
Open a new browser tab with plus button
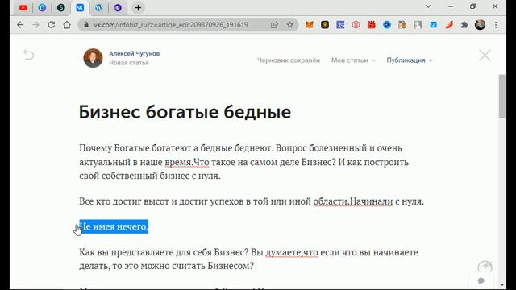click(138, 7)
